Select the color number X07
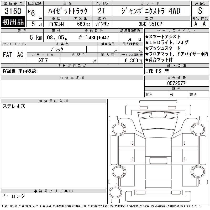Screen dimensions: 210x210 tap(43, 60)
